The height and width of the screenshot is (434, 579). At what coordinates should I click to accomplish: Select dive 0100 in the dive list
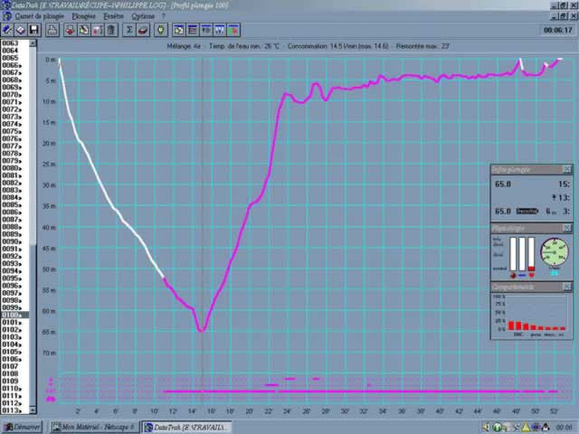[x=14, y=316]
